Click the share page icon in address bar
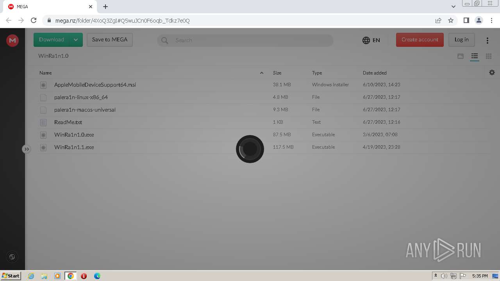 [x=438, y=20]
